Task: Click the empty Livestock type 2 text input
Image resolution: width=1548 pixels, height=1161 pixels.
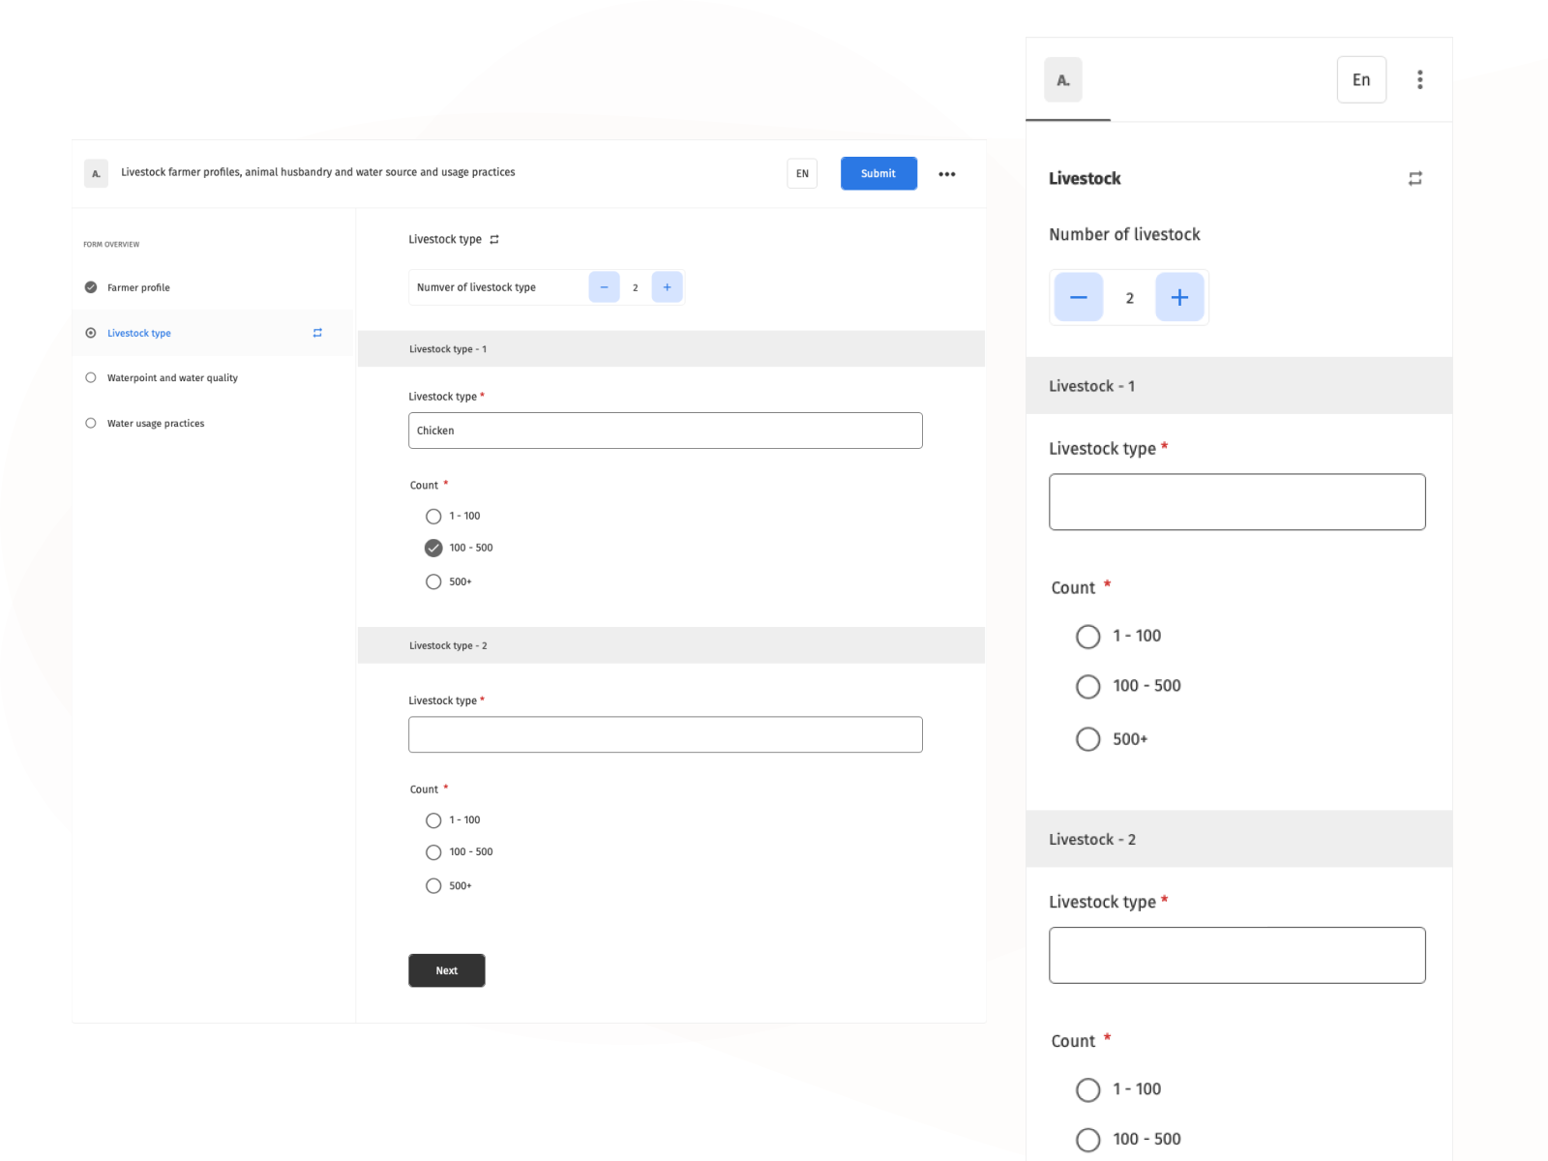Action: coord(665,734)
